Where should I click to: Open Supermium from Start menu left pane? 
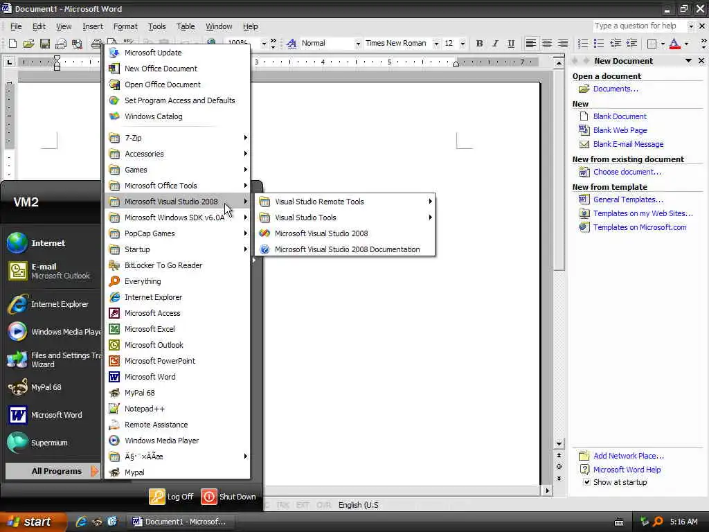52,443
